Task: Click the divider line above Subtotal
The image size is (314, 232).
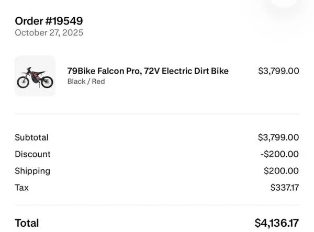Action: coord(157,114)
